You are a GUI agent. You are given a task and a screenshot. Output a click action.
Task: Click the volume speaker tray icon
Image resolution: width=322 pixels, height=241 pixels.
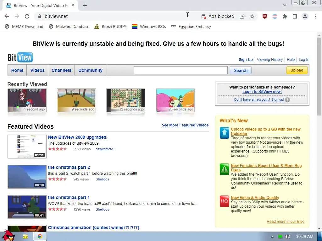[287, 237]
